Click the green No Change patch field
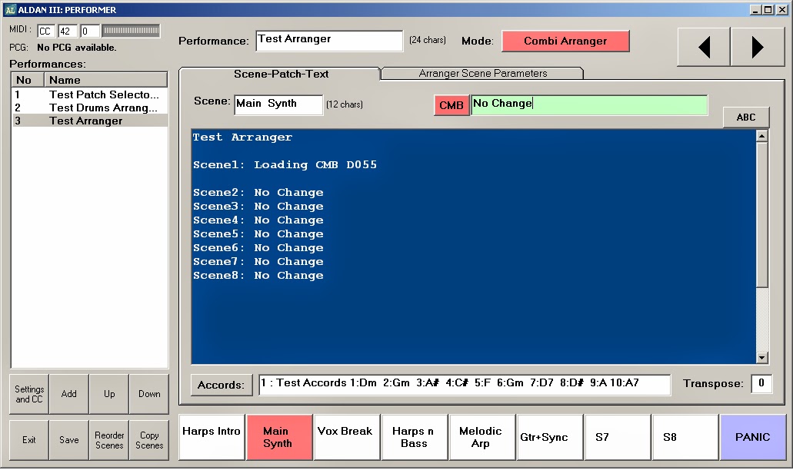The width and height of the screenshot is (793, 470). point(589,105)
